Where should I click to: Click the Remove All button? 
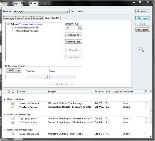(x=74, y=35)
